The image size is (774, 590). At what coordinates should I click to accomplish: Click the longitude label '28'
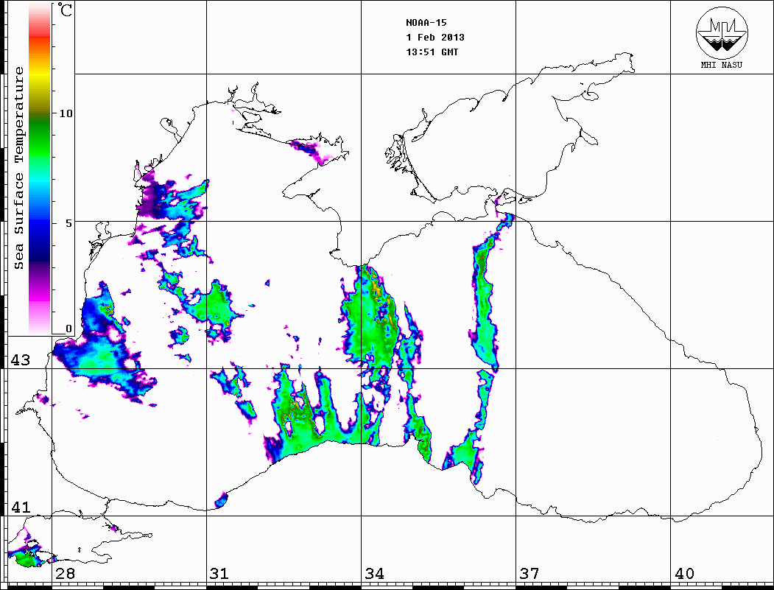[65, 573]
